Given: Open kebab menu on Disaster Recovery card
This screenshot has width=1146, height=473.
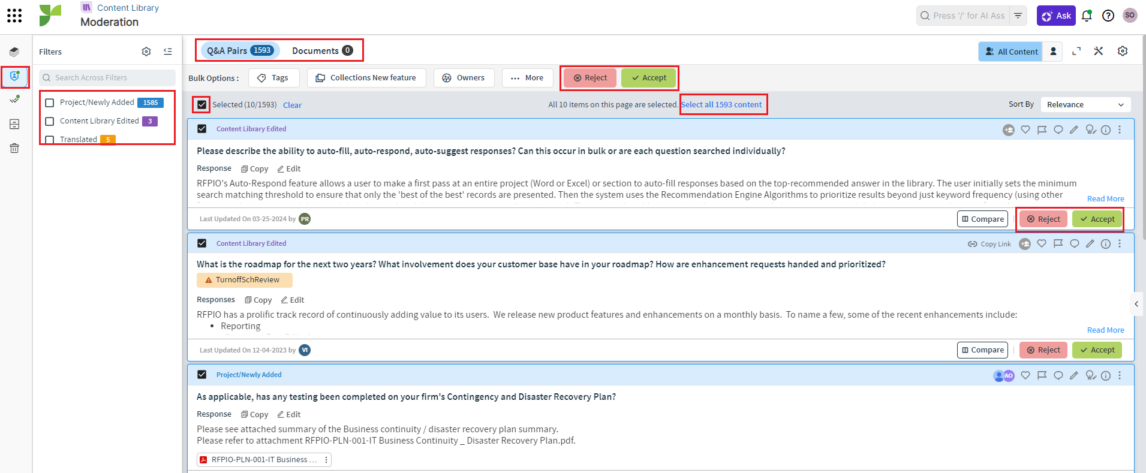Looking at the screenshot, I should (x=1120, y=375).
